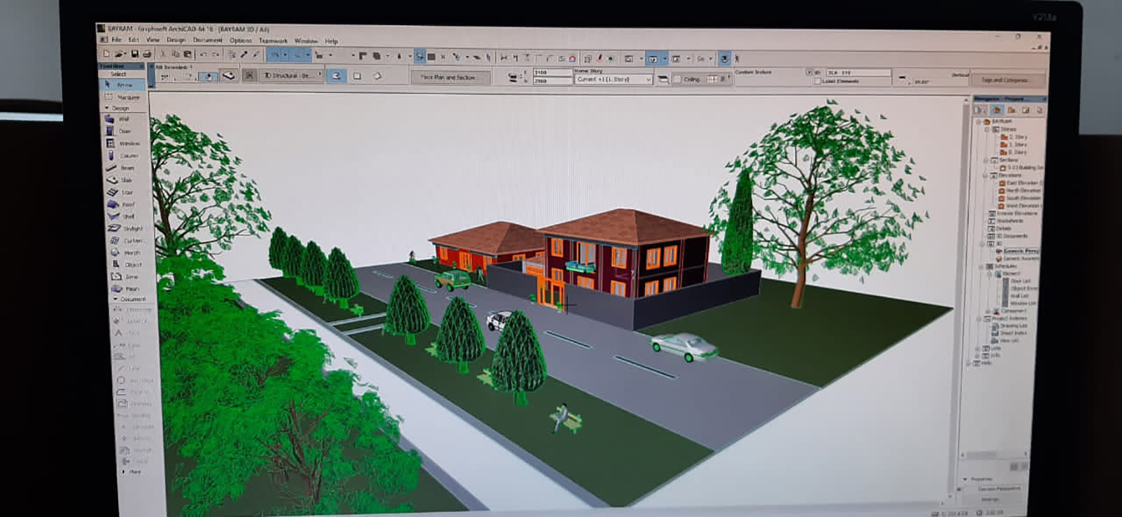Select the Door tool
The height and width of the screenshot is (517, 1122).
(x=124, y=131)
